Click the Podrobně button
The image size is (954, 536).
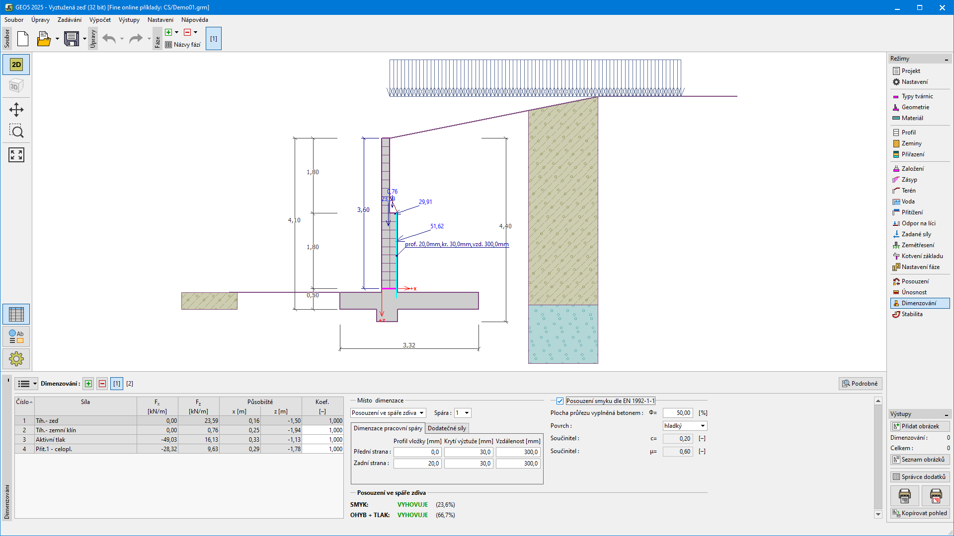point(860,384)
